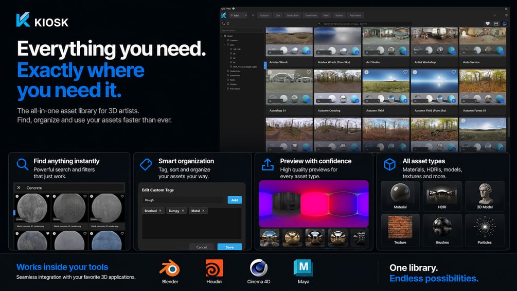This screenshot has height=291, width=517.
Task: Click the search folders field in the sidebar
Action: [x=242, y=30]
